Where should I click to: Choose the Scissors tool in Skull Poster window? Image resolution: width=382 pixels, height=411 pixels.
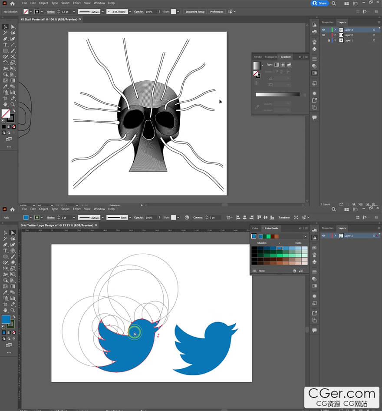[13, 56]
